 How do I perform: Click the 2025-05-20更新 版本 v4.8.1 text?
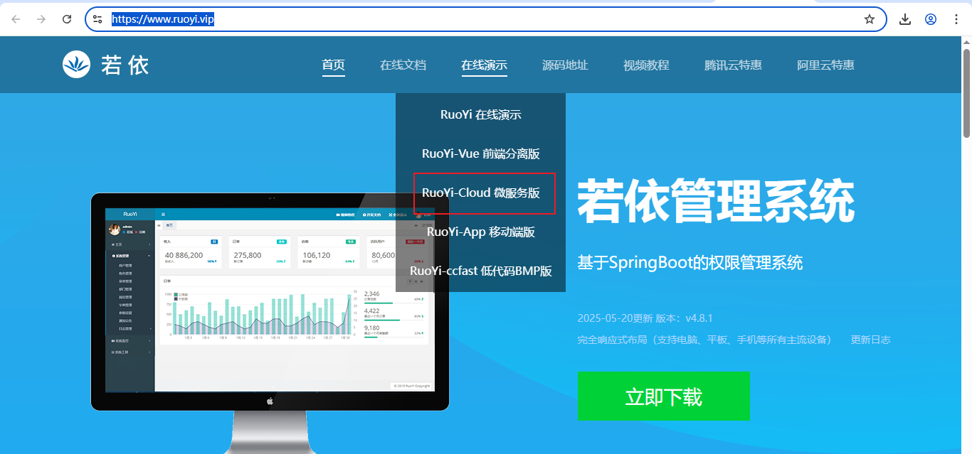pyautogui.click(x=645, y=318)
